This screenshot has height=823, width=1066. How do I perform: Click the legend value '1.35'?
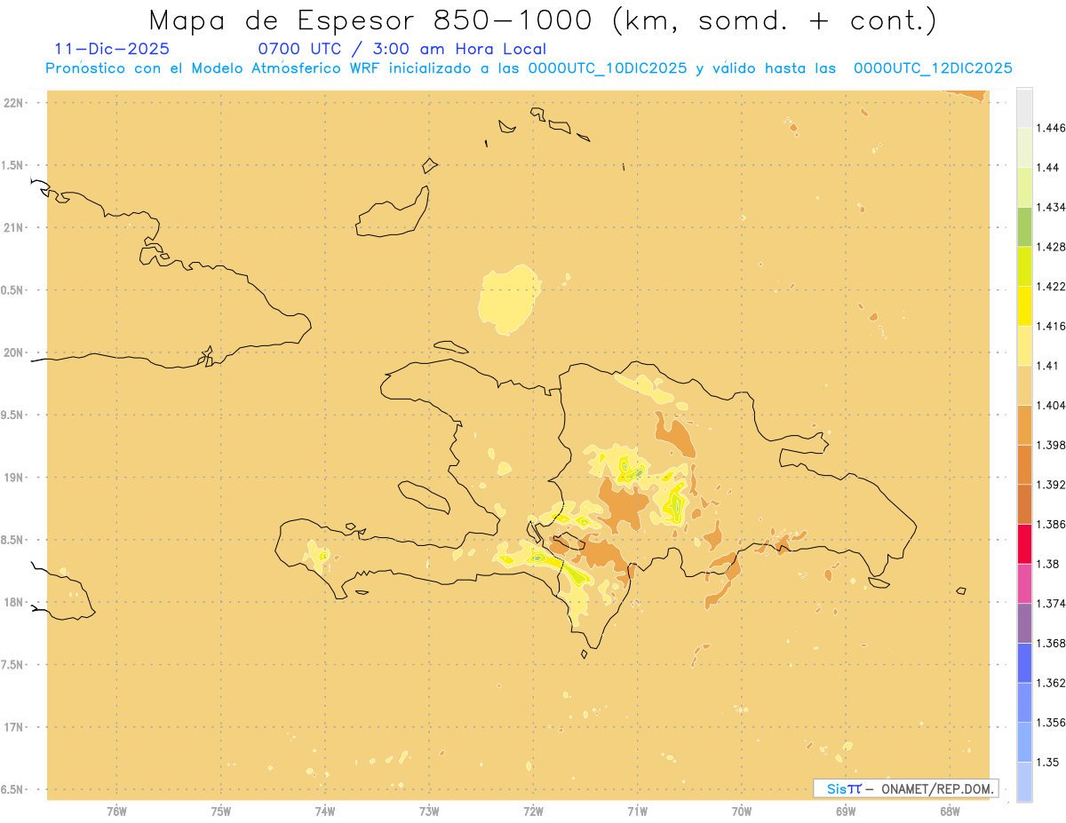[1047, 763]
